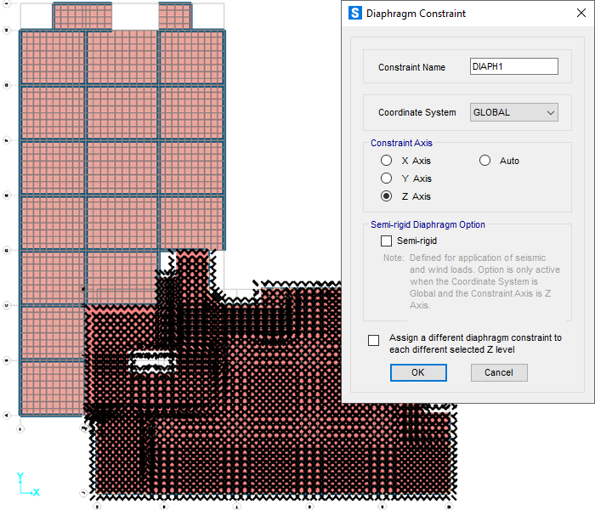Click the Constraint Name label
The width and height of the screenshot is (595, 510).
tap(411, 67)
